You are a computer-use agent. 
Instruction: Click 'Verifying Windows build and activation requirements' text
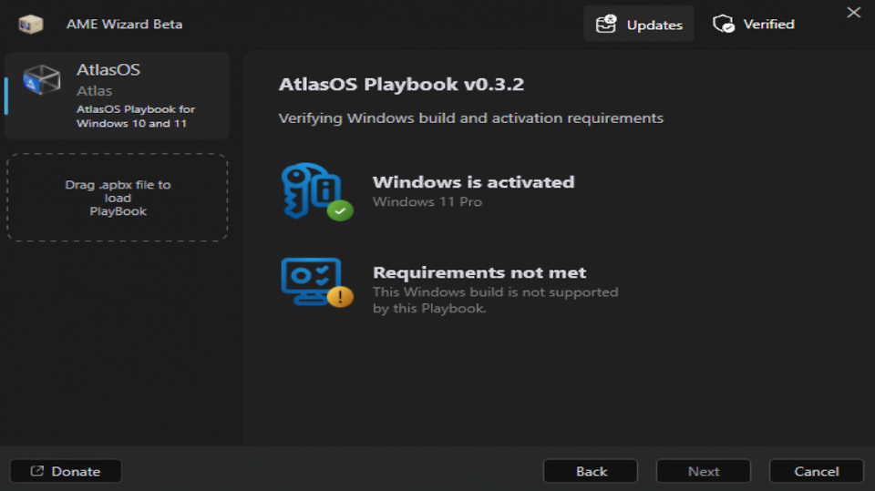coord(471,118)
